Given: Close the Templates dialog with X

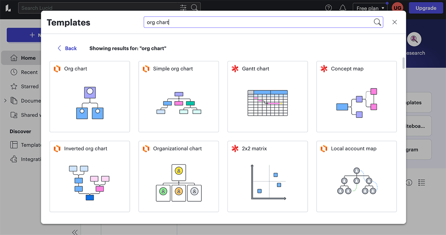Looking at the screenshot, I should pos(395,22).
